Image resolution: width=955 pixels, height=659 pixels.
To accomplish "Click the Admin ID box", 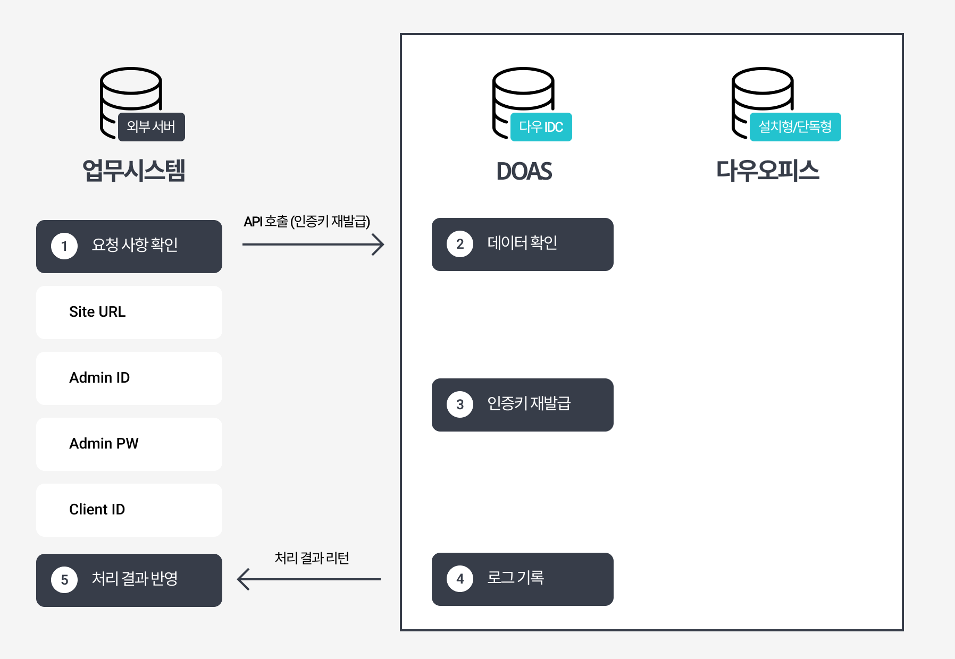I will [129, 378].
